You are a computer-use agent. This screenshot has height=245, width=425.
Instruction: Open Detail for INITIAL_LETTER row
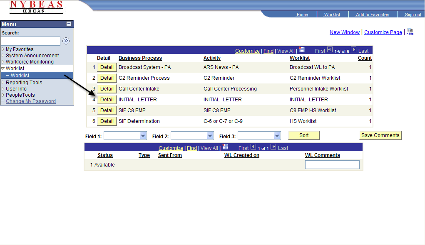tap(107, 100)
